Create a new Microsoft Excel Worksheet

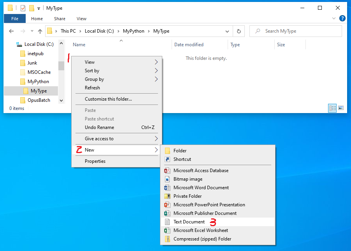pos(201,230)
